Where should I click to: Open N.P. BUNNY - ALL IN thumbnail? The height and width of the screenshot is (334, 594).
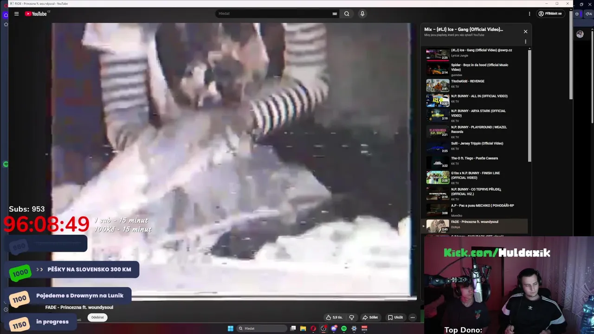click(438, 100)
